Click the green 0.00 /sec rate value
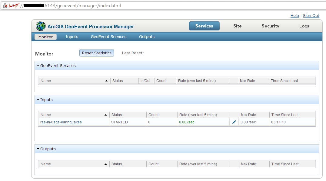The height and width of the screenshot is (181, 326). [x=187, y=122]
